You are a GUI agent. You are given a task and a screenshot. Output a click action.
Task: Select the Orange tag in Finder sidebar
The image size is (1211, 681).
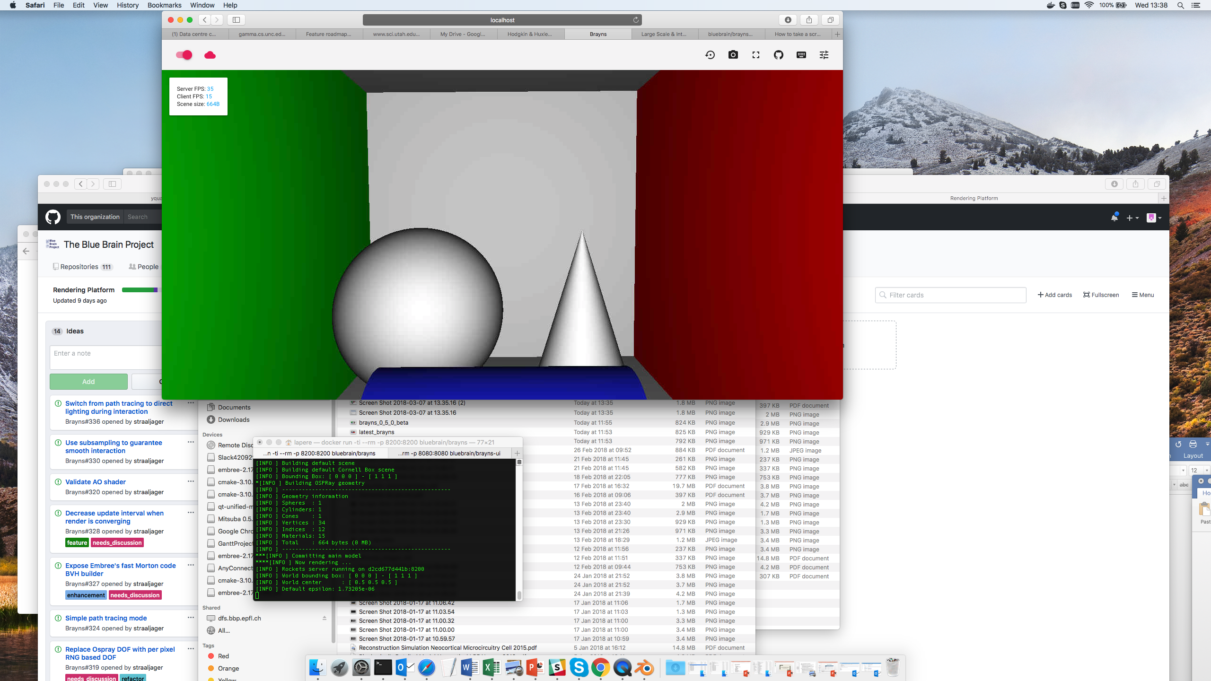click(x=228, y=669)
